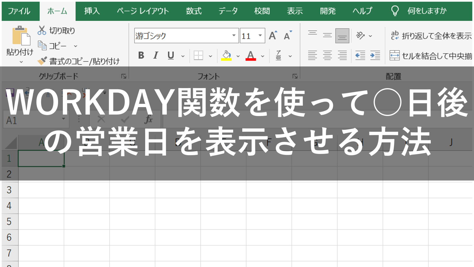Decrease indent
The width and height of the screenshot is (474, 267).
click(x=360, y=55)
